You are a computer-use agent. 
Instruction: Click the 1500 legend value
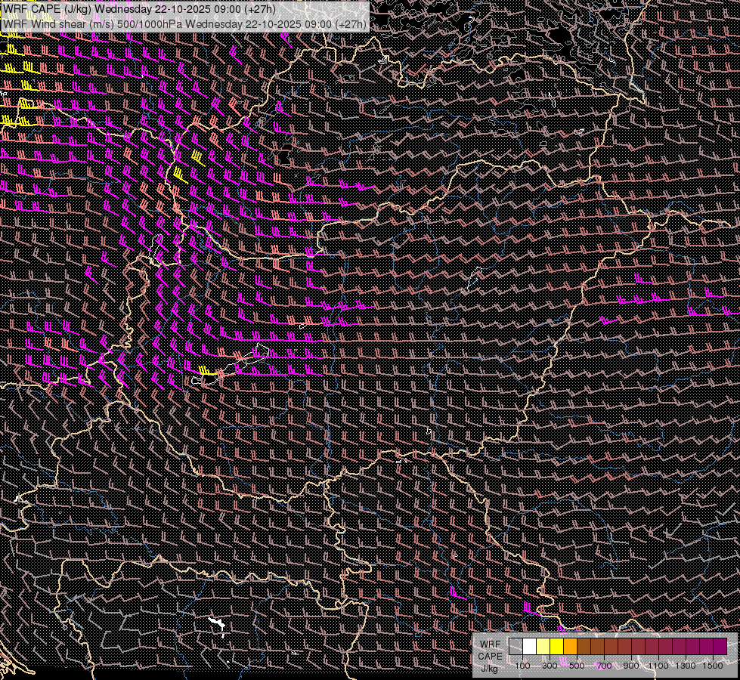[713, 666]
